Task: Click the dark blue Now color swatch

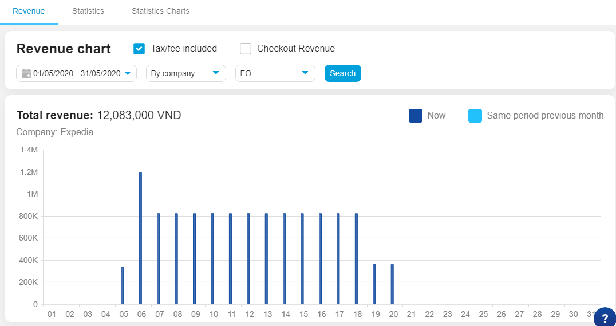Action: [416, 116]
